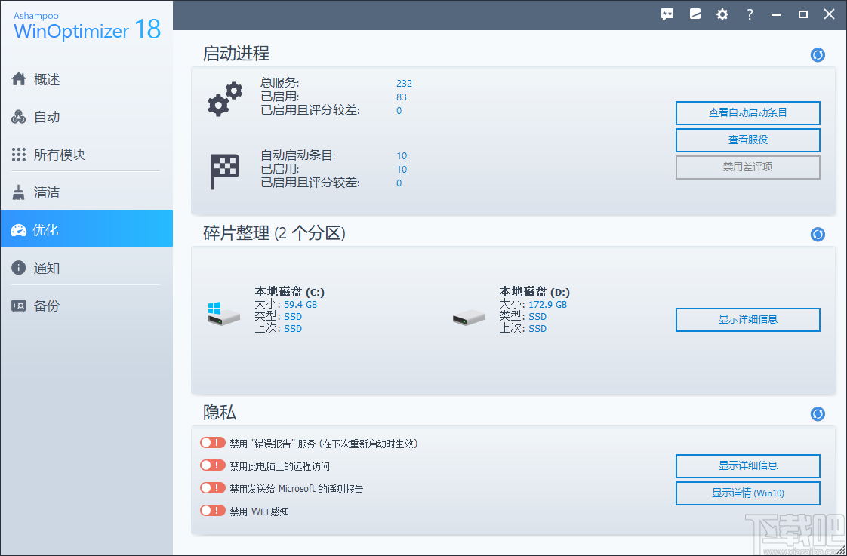Open the settings gear icon
The height and width of the screenshot is (556, 847).
722,14
